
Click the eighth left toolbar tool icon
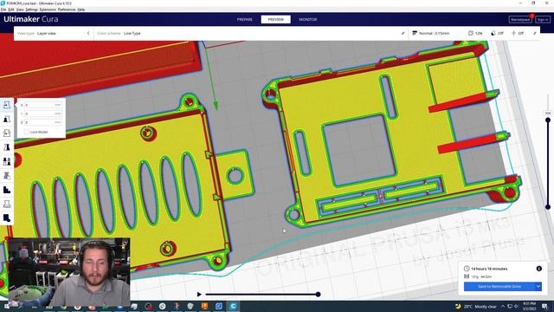(x=7, y=205)
